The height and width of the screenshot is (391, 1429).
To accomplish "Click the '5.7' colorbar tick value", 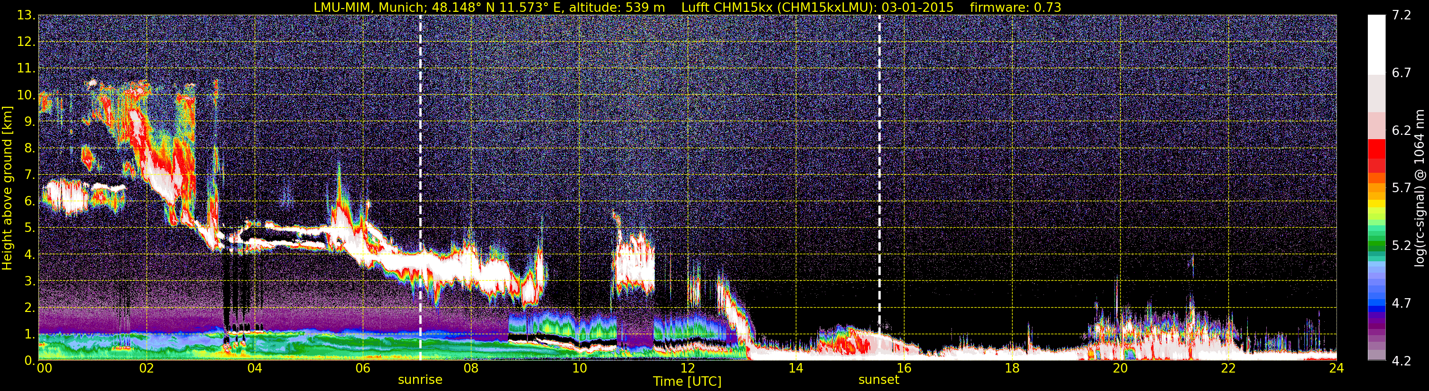I will pos(1401,188).
